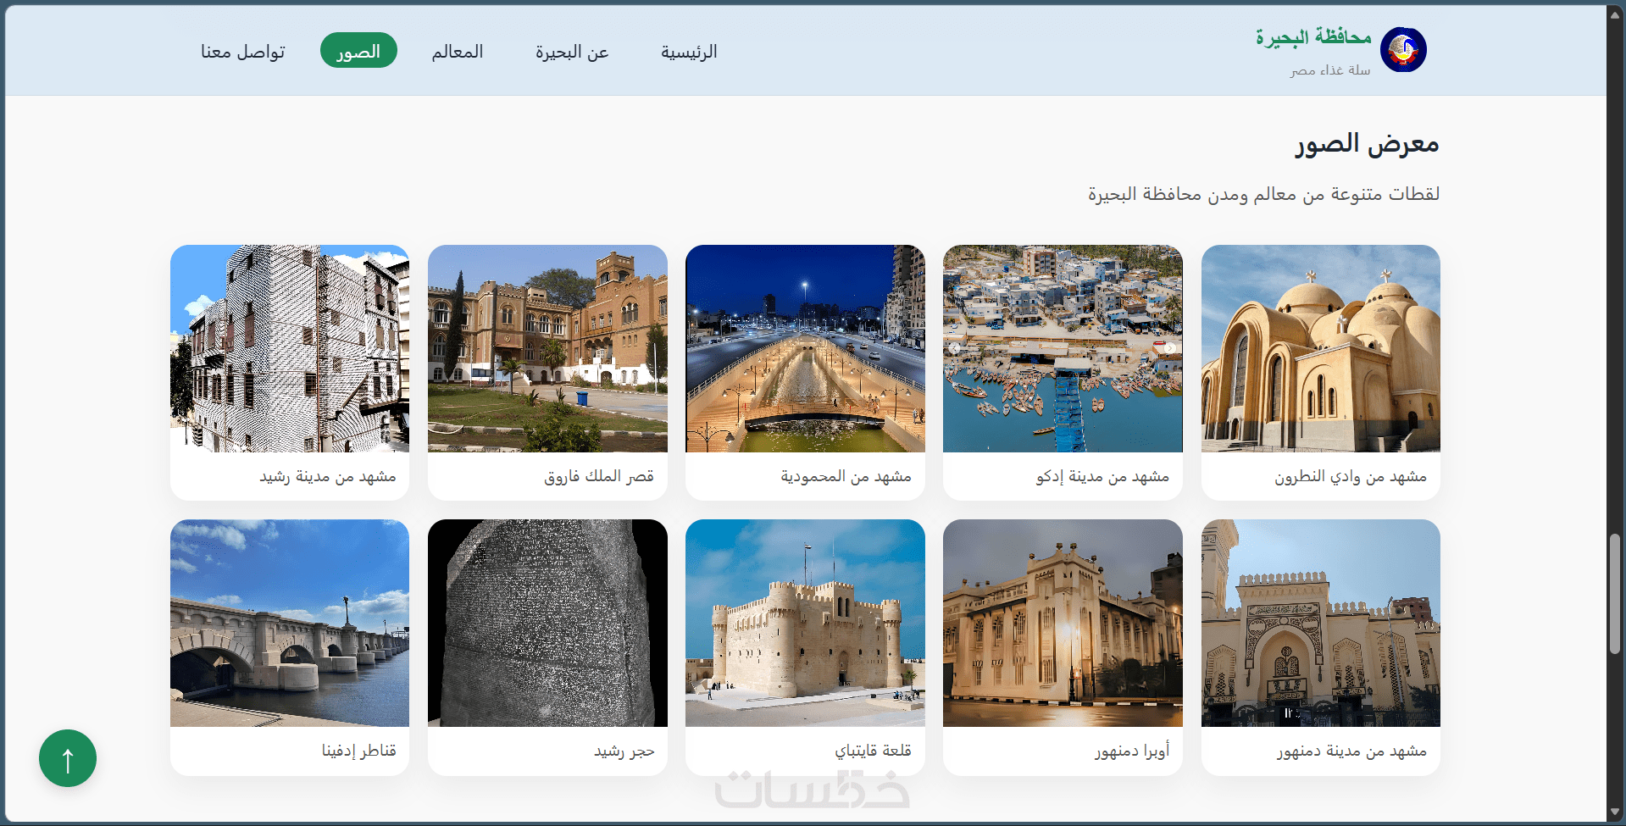Click the green scroll-to-top arrow button
This screenshot has height=826, width=1626.
(68, 758)
